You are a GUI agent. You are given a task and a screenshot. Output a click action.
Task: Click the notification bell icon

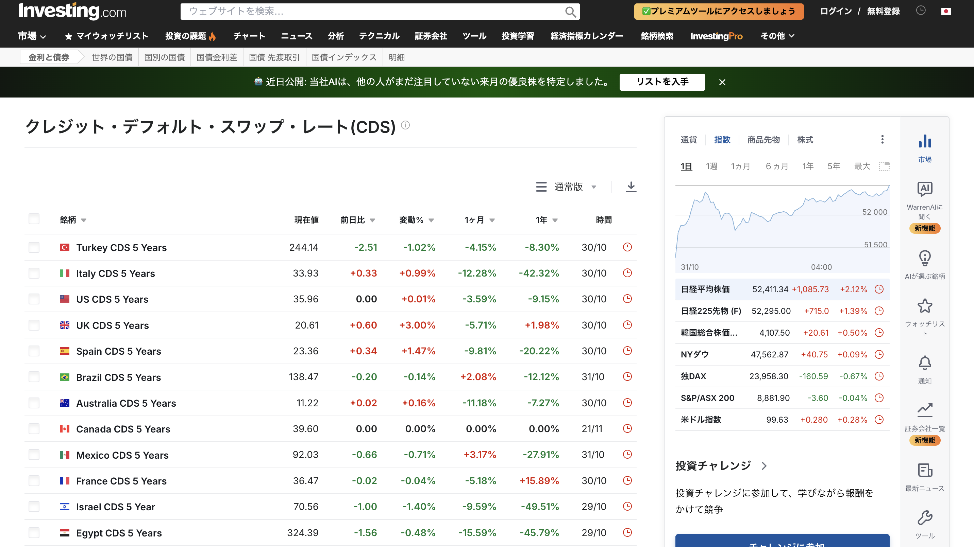[x=924, y=363]
